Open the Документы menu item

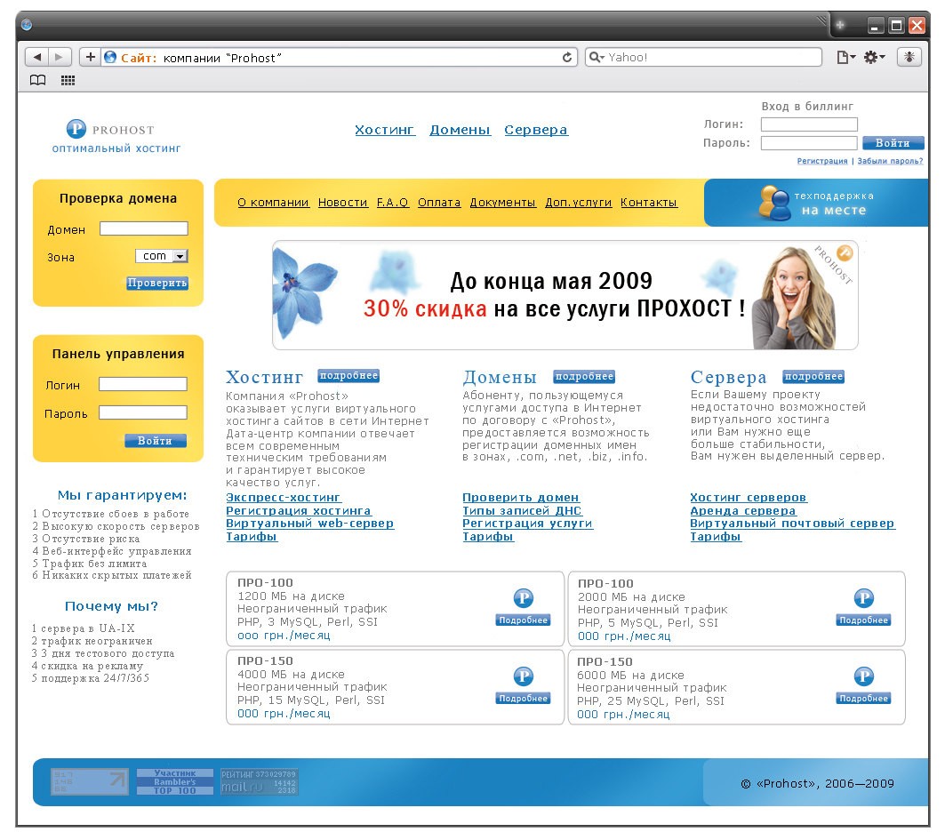[502, 203]
